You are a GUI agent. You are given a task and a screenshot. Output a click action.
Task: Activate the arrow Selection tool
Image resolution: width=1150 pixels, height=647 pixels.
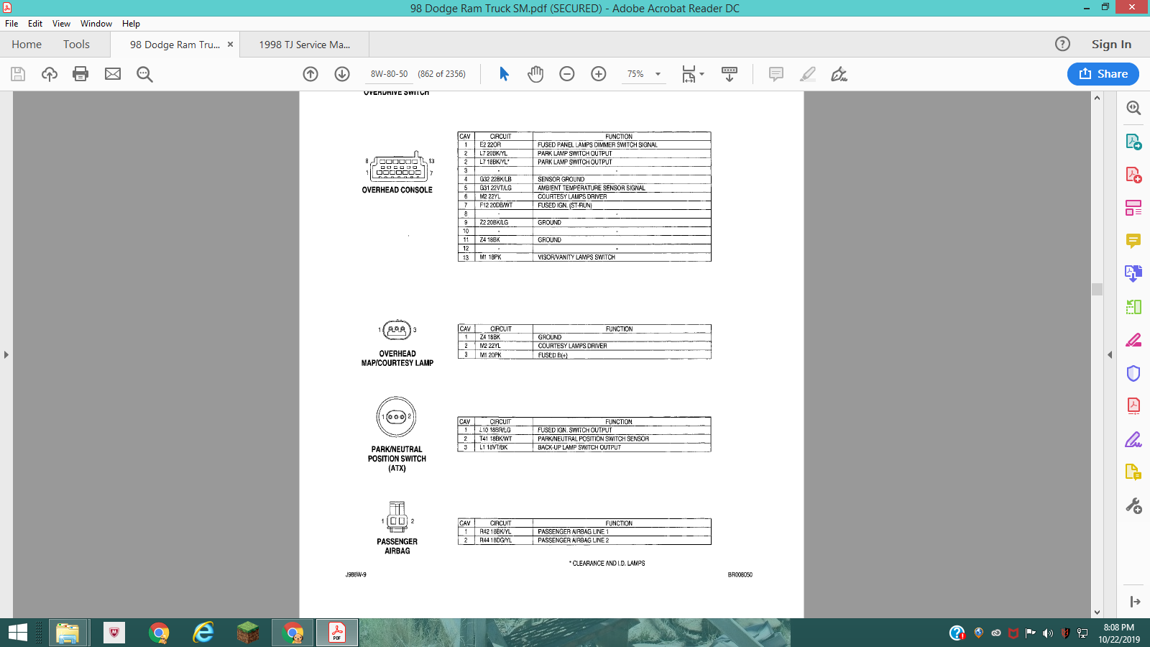click(504, 74)
